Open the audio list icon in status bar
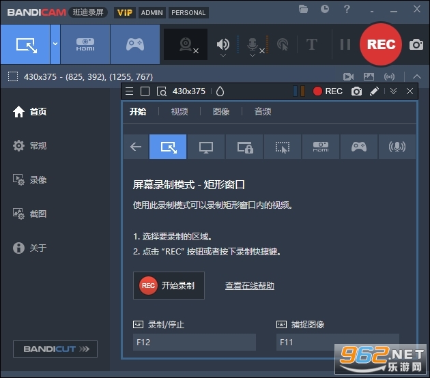 point(390,76)
